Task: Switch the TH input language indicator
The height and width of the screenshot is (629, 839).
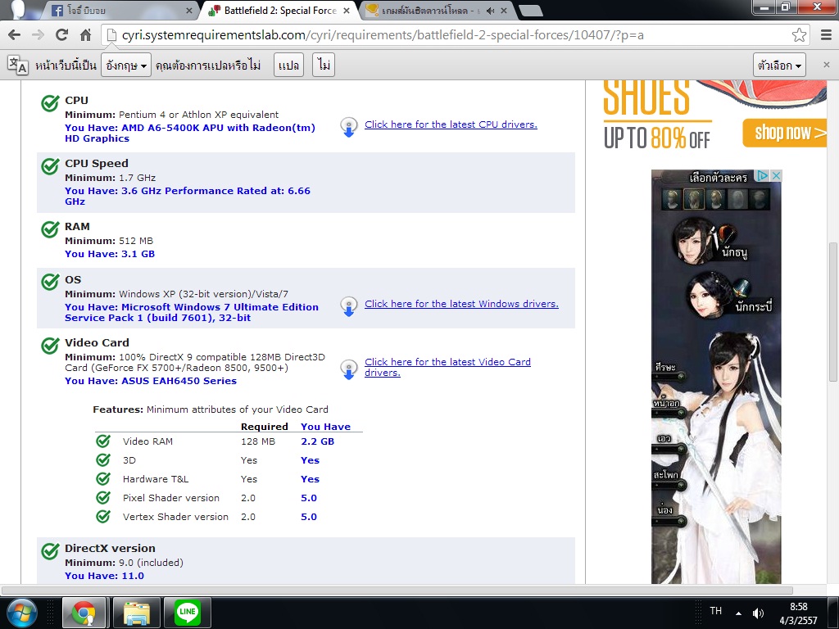Action: tap(715, 611)
